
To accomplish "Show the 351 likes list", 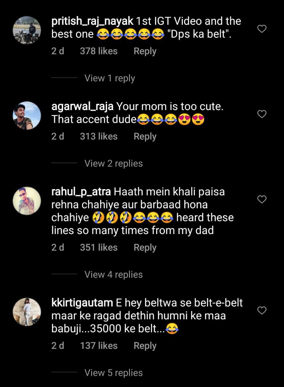I will [98, 248].
